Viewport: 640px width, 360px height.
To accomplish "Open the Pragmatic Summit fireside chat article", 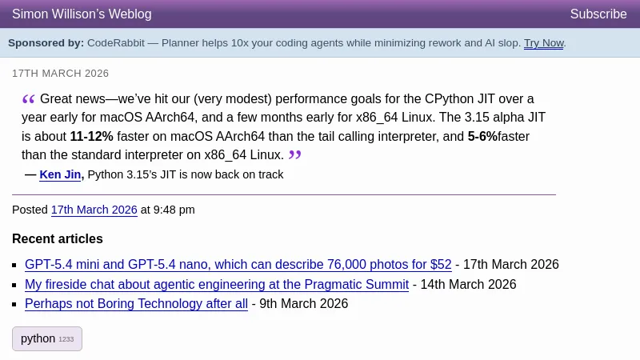I will click(217, 285).
